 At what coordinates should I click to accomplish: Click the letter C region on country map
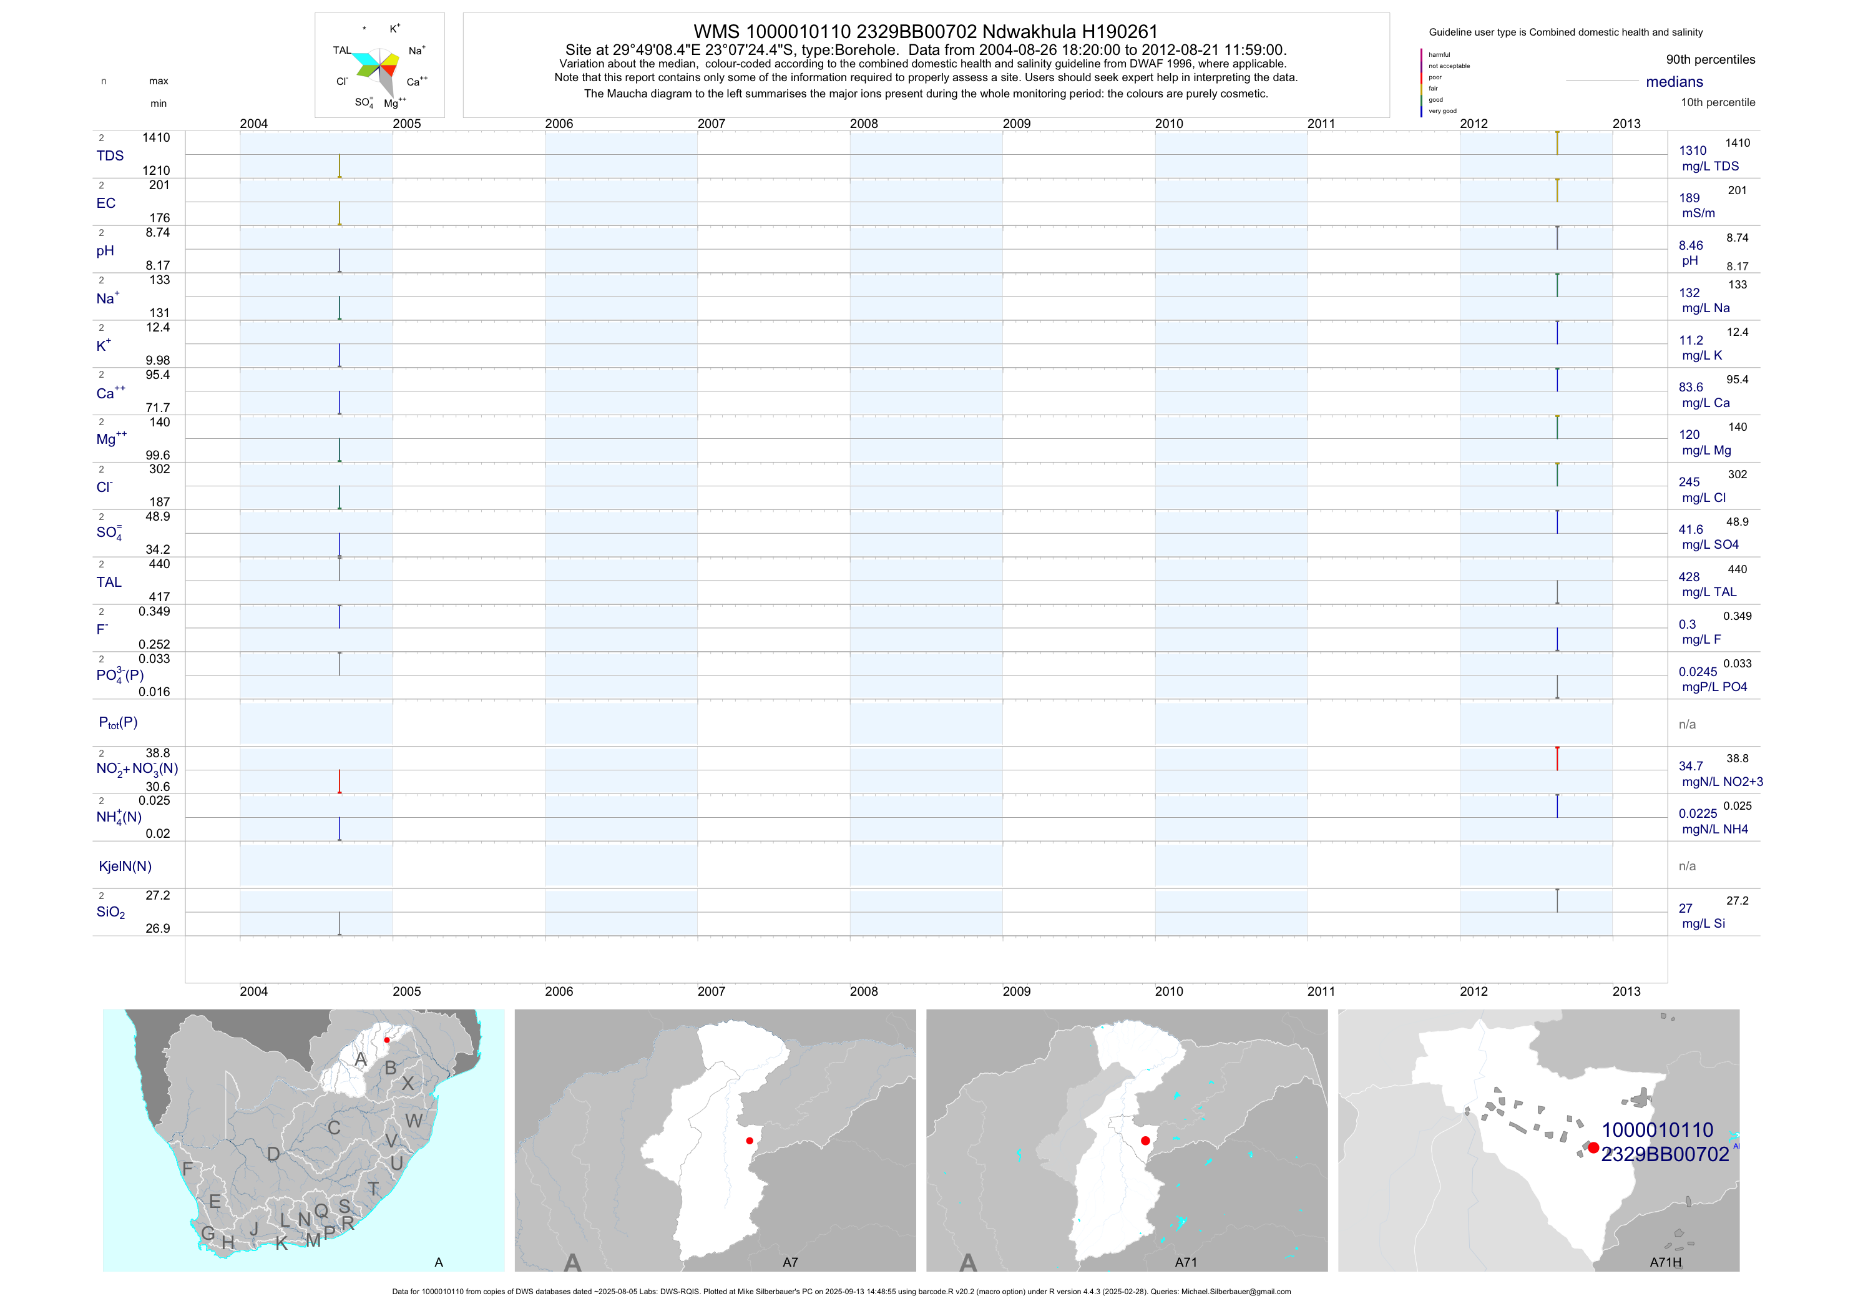click(x=334, y=1127)
